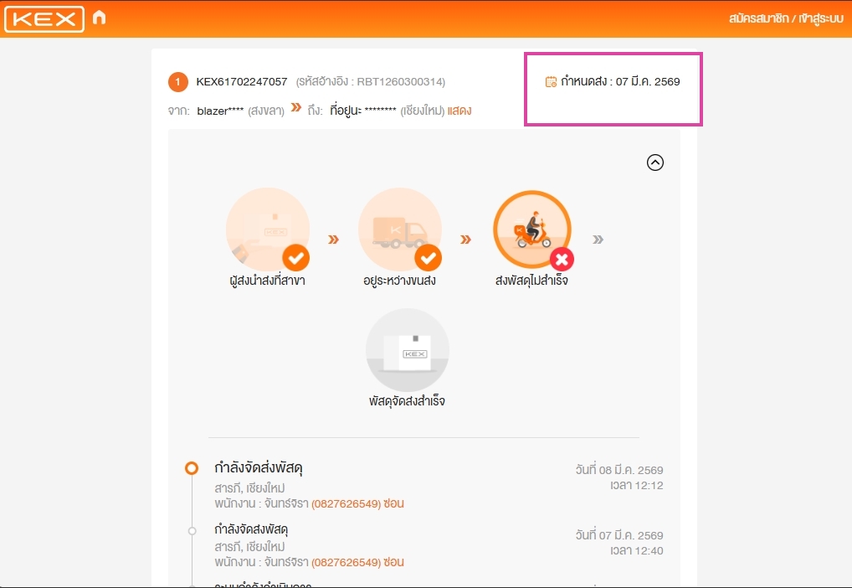
Task: Click the อยู่ระหว่างขนส่ง truck icon
Action: [400, 230]
